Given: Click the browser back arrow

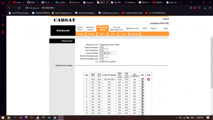Looking at the screenshot, I should [x=9, y=8].
